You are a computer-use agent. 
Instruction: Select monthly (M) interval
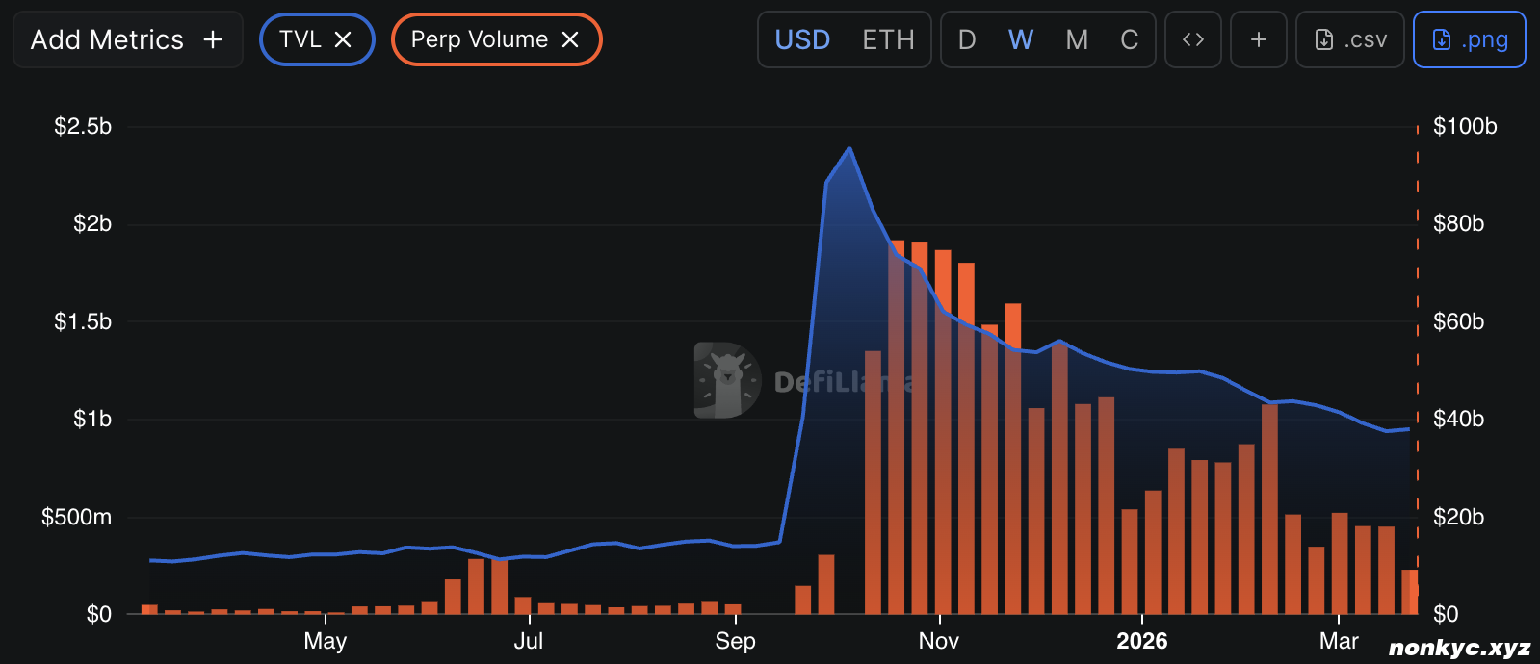[x=1077, y=39]
